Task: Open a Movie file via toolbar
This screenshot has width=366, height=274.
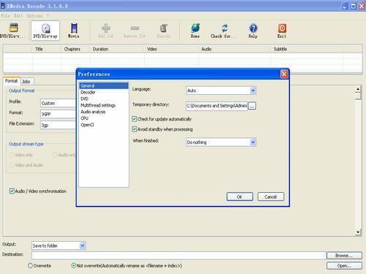Action: pyautogui.click(x=74, y=31)
